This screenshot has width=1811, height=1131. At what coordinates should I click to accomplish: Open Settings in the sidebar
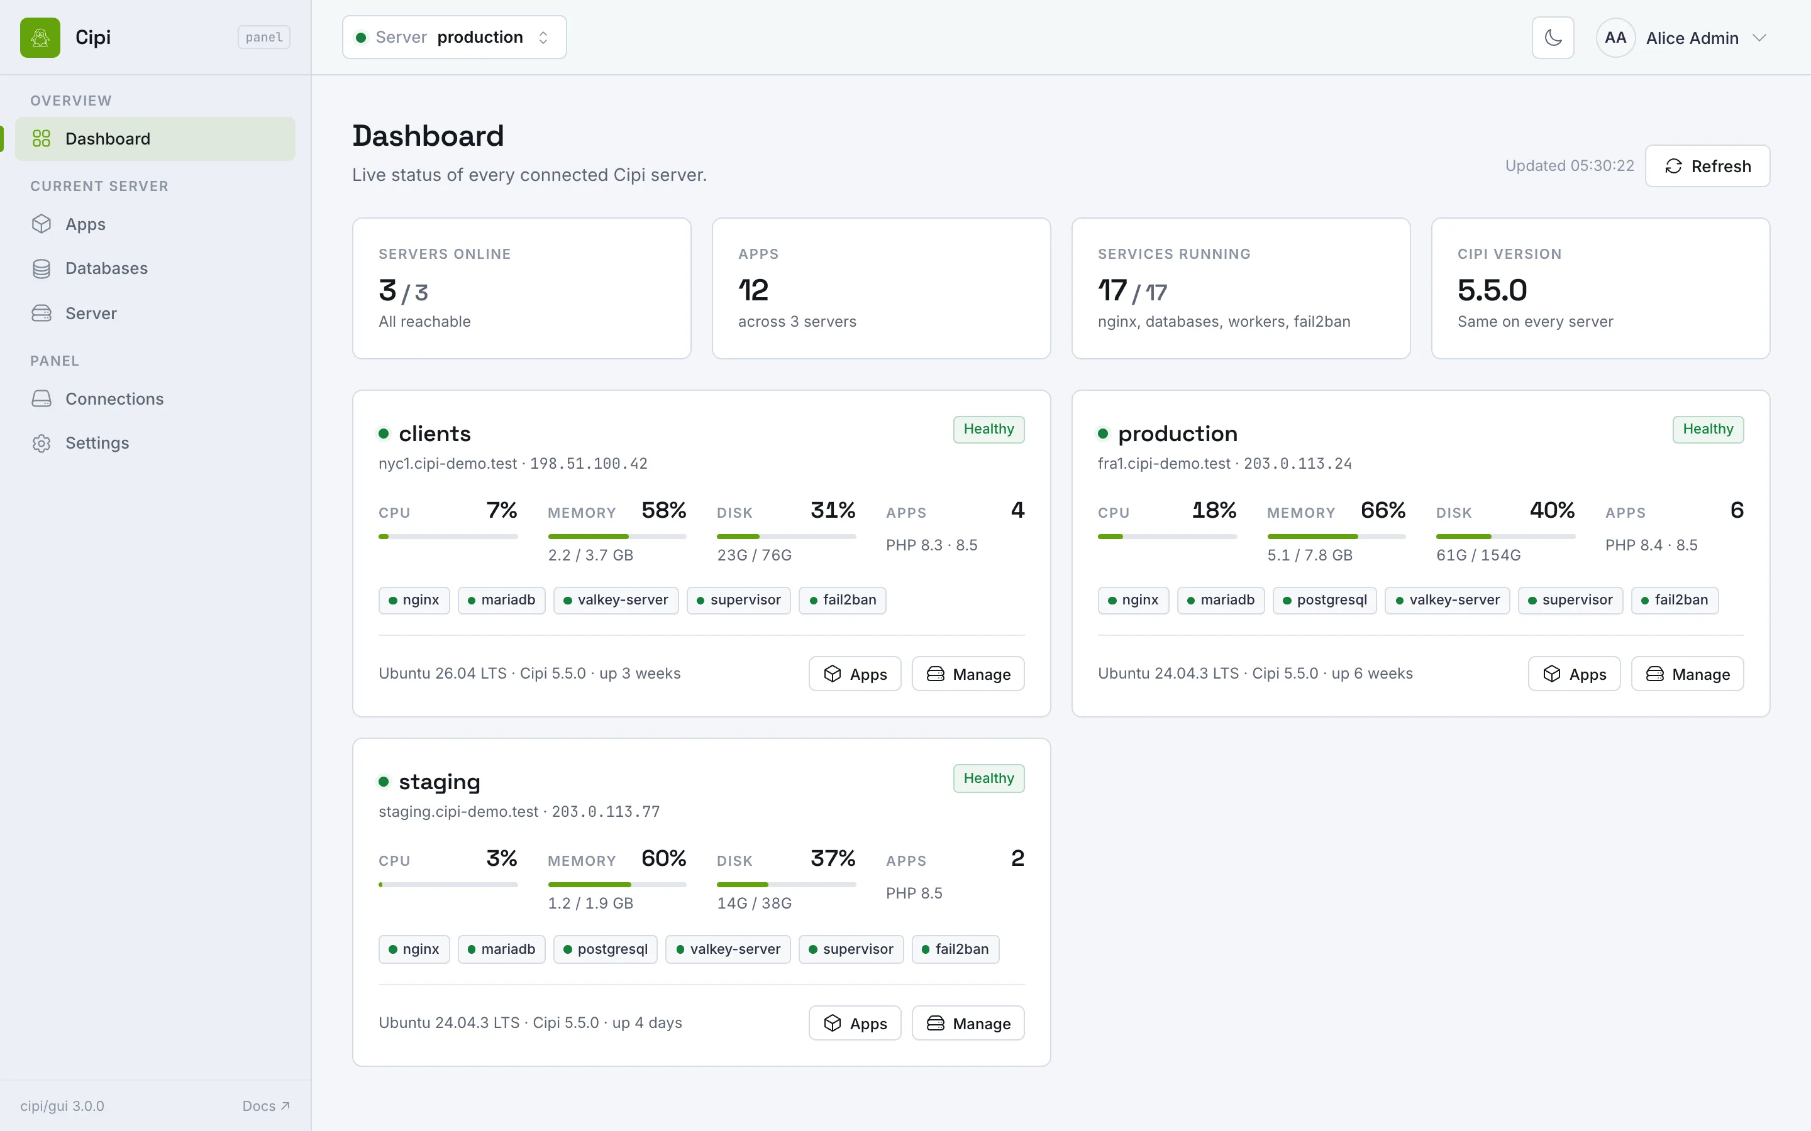click(x=155, y=443)
